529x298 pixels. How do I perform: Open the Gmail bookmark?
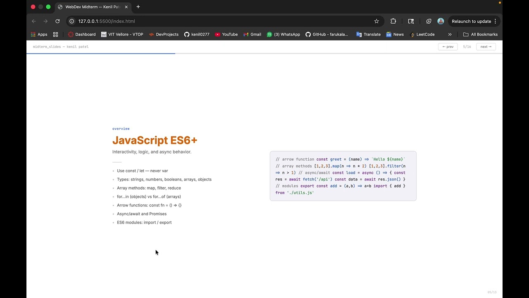(x=252, y=34)
